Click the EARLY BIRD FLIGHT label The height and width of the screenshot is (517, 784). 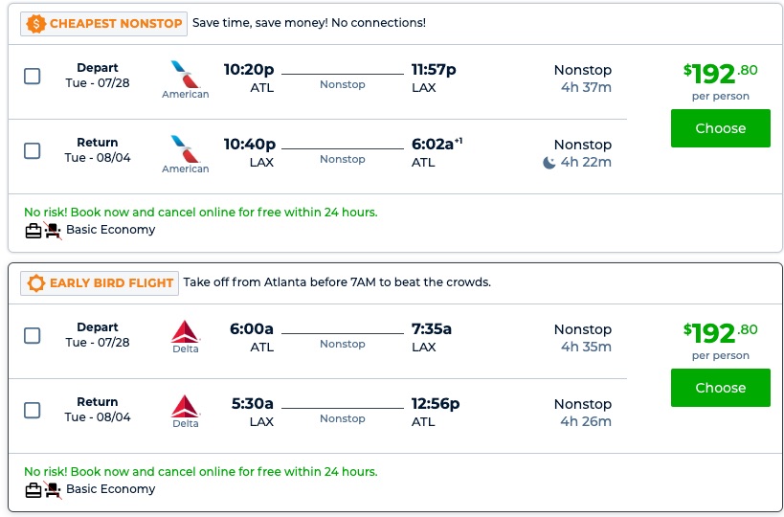(111, 282)
